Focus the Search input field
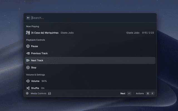The width and height of the screenshot is (178, 111). [93, 18]
